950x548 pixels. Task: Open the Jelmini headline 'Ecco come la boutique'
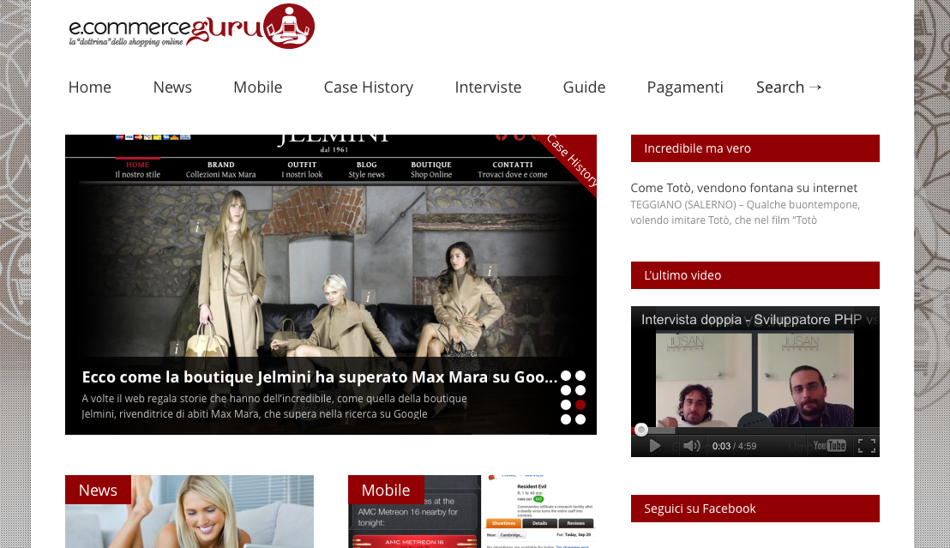(x=319, y=377)
